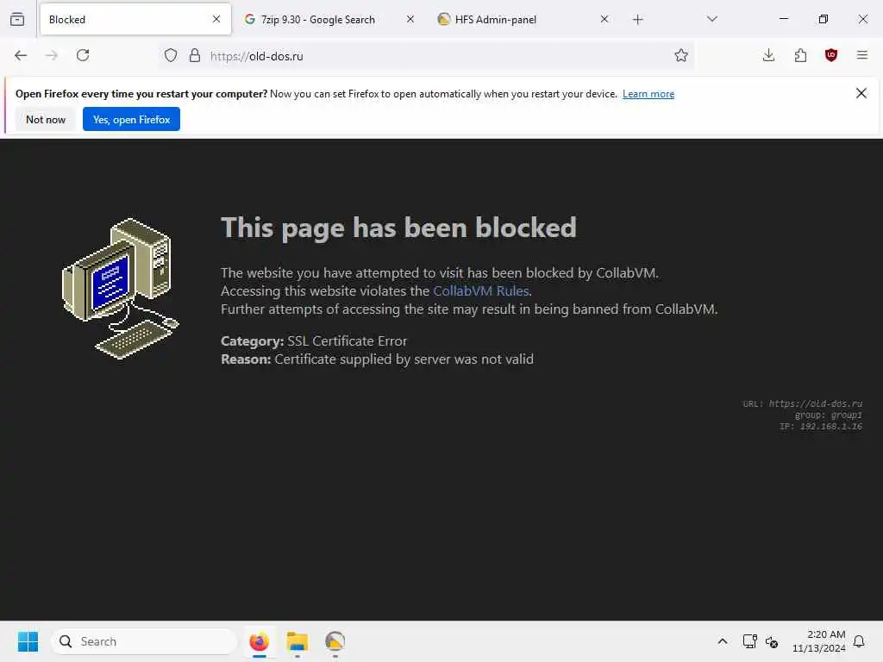The height and width of the screenshot is (662, 883).
Task: Open File Explorer from the taskbar
Action: (297, 641)
